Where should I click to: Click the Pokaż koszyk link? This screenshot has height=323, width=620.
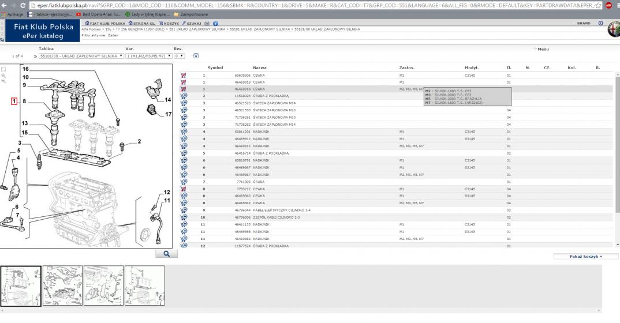click(x=585, y=256)
